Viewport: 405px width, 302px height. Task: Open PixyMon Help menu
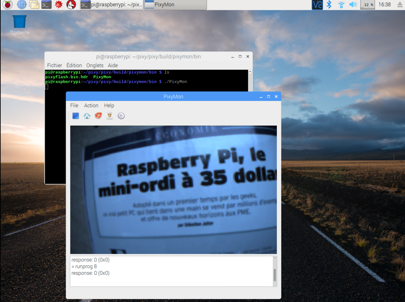[109, 105]
